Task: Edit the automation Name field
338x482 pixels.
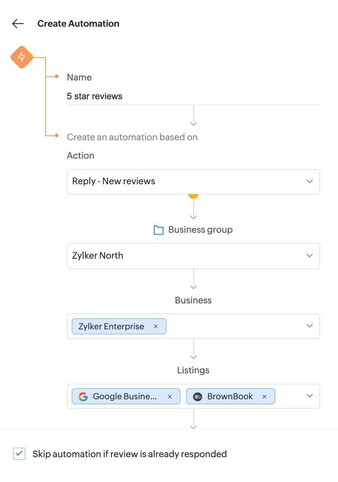Action: pos(193,96)
